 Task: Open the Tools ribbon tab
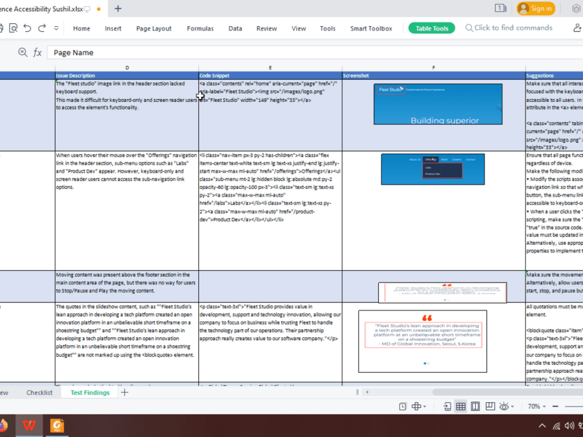point(328,29)
